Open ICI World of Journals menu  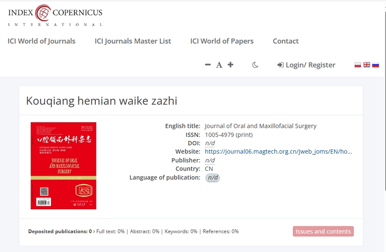pyautogui.click(x=42, y=41)
